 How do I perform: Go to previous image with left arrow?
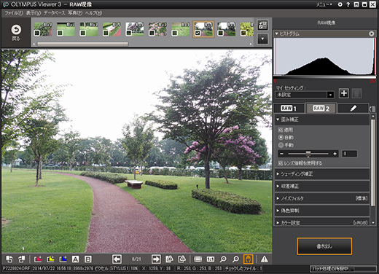(117, 259)
